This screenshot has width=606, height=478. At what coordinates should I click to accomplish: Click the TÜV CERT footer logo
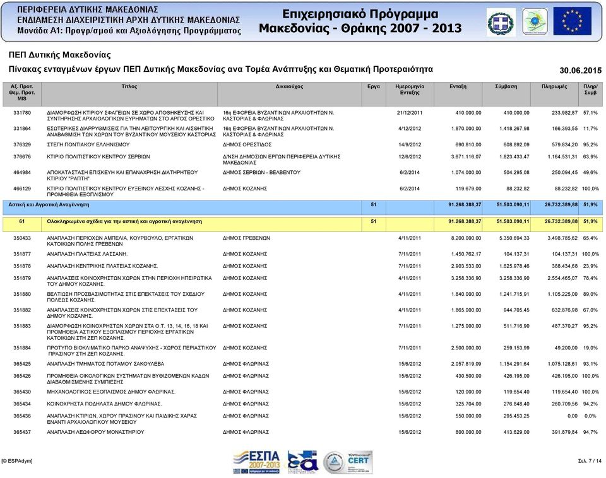point(359,462)
